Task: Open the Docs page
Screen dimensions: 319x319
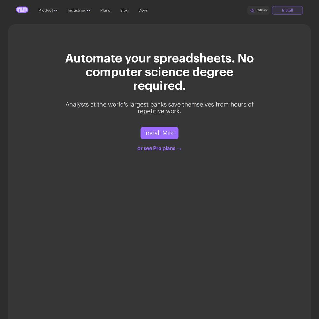Action: 143,11
